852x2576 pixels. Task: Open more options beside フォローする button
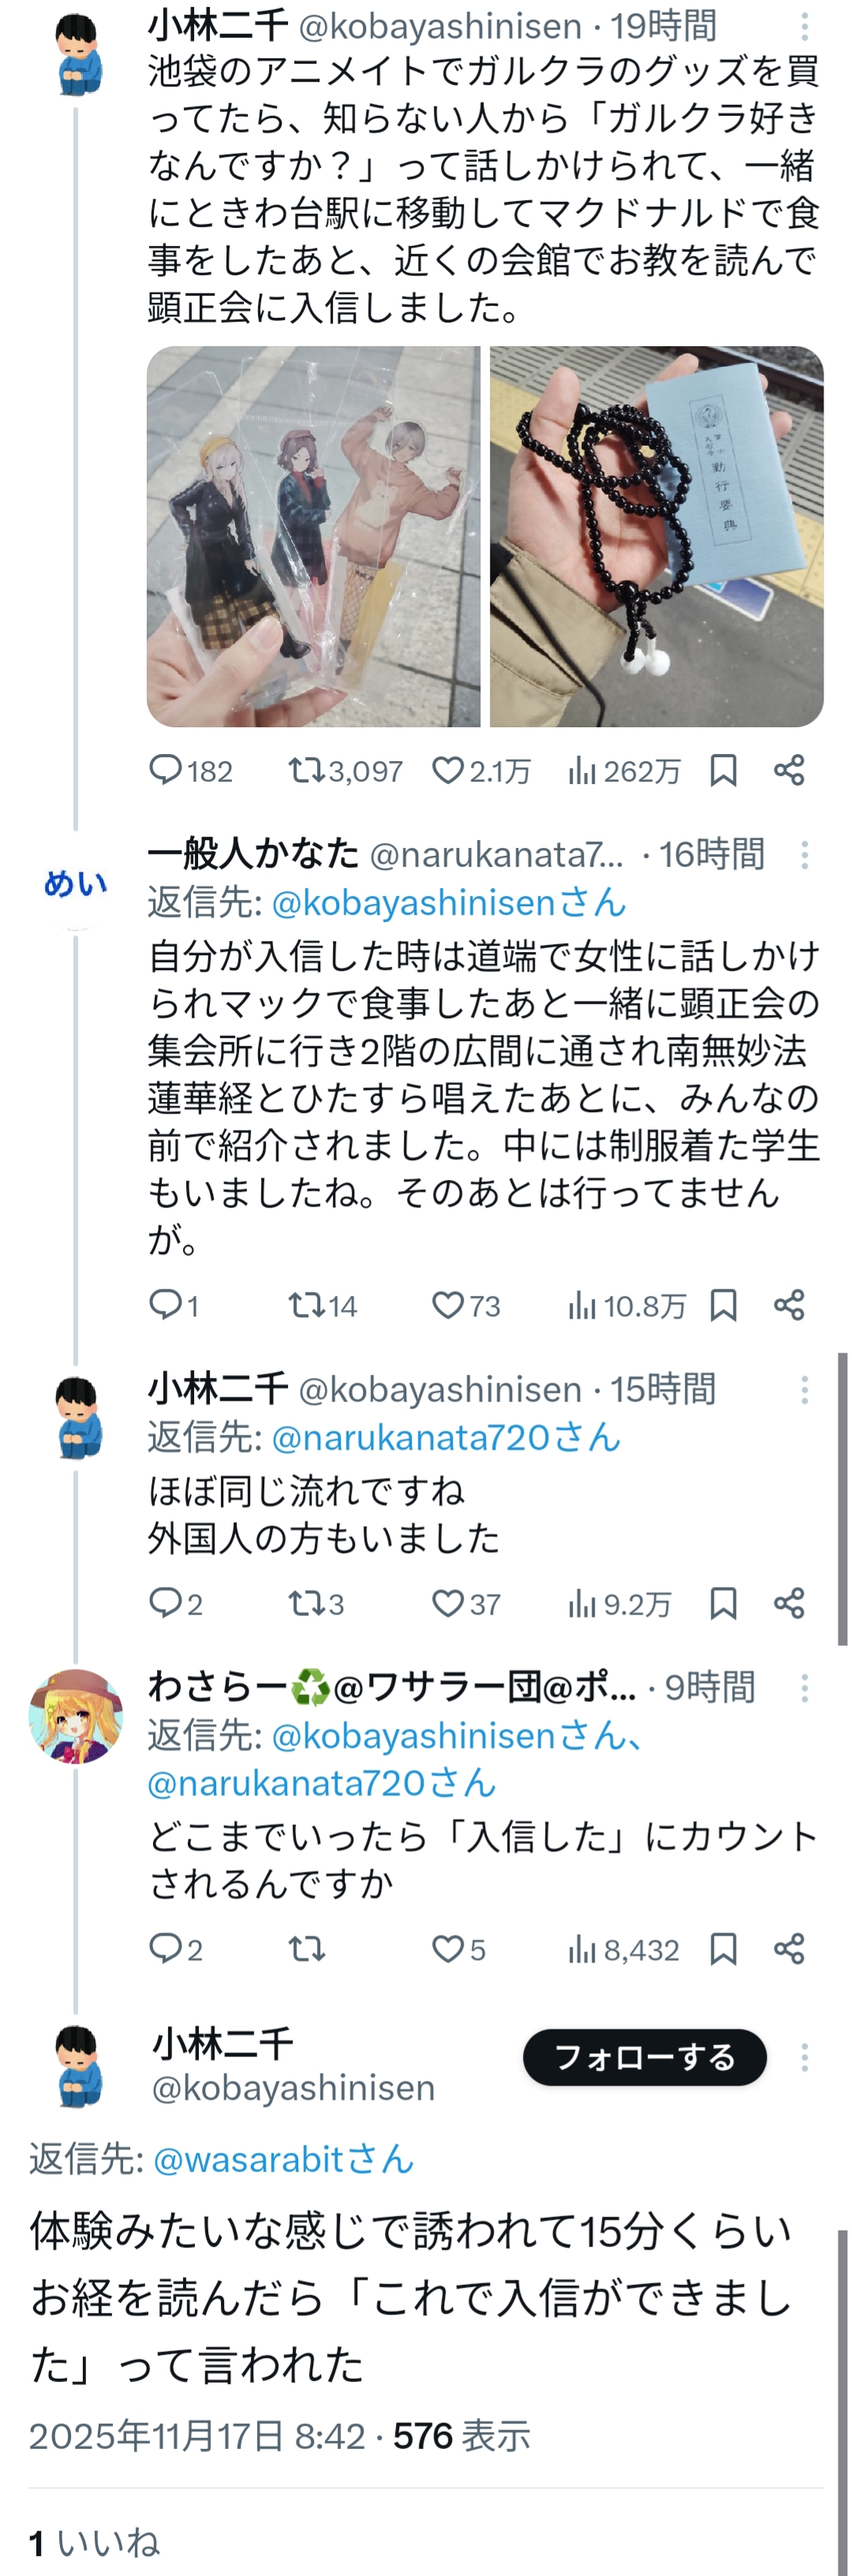804,2057
